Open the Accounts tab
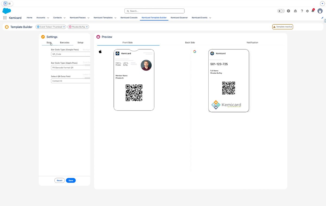 [x=41, y=18]
